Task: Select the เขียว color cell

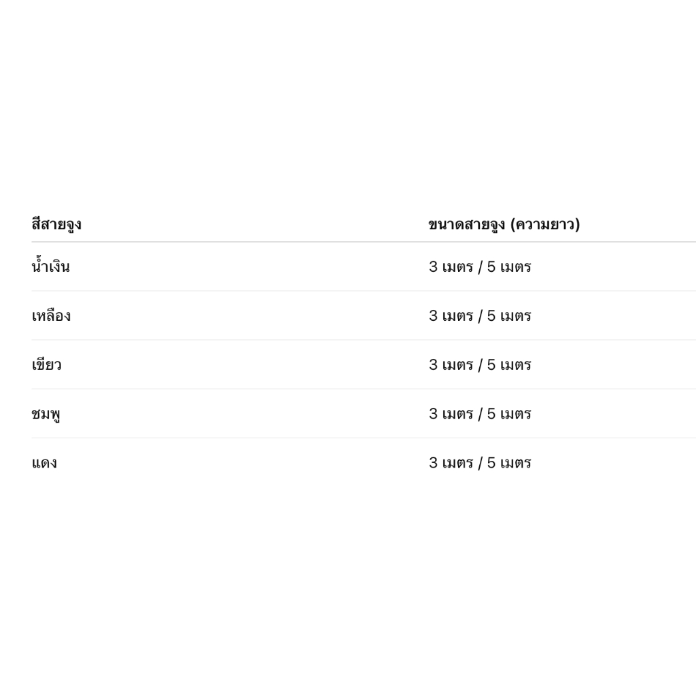Action: click(x=46, y=365)
